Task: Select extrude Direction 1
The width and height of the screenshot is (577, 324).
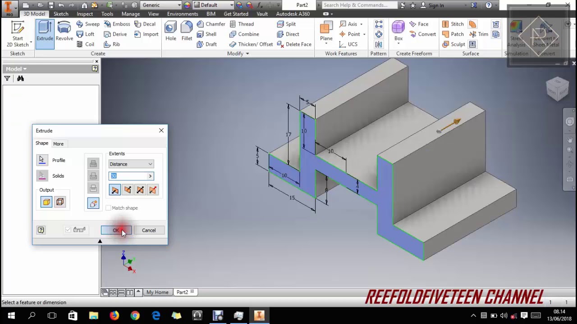Action: coord(115,190)
